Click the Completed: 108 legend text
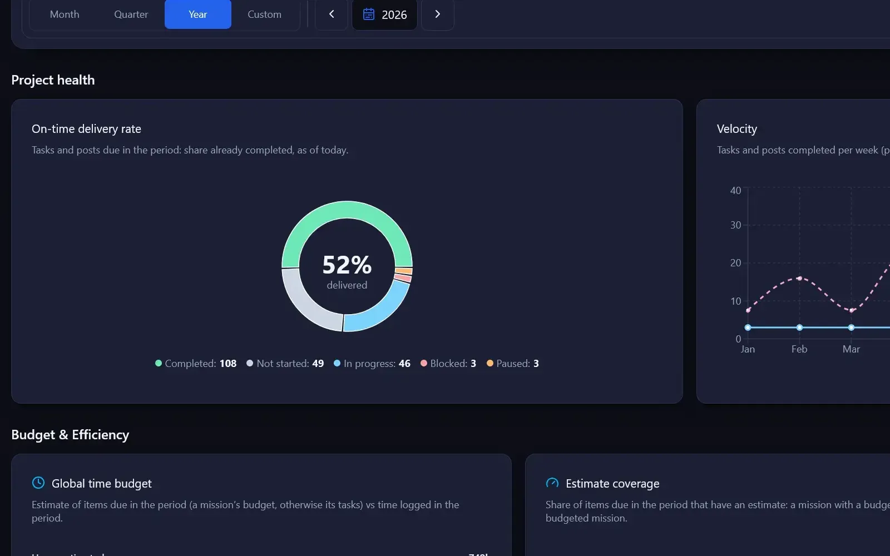 (201, 364)
